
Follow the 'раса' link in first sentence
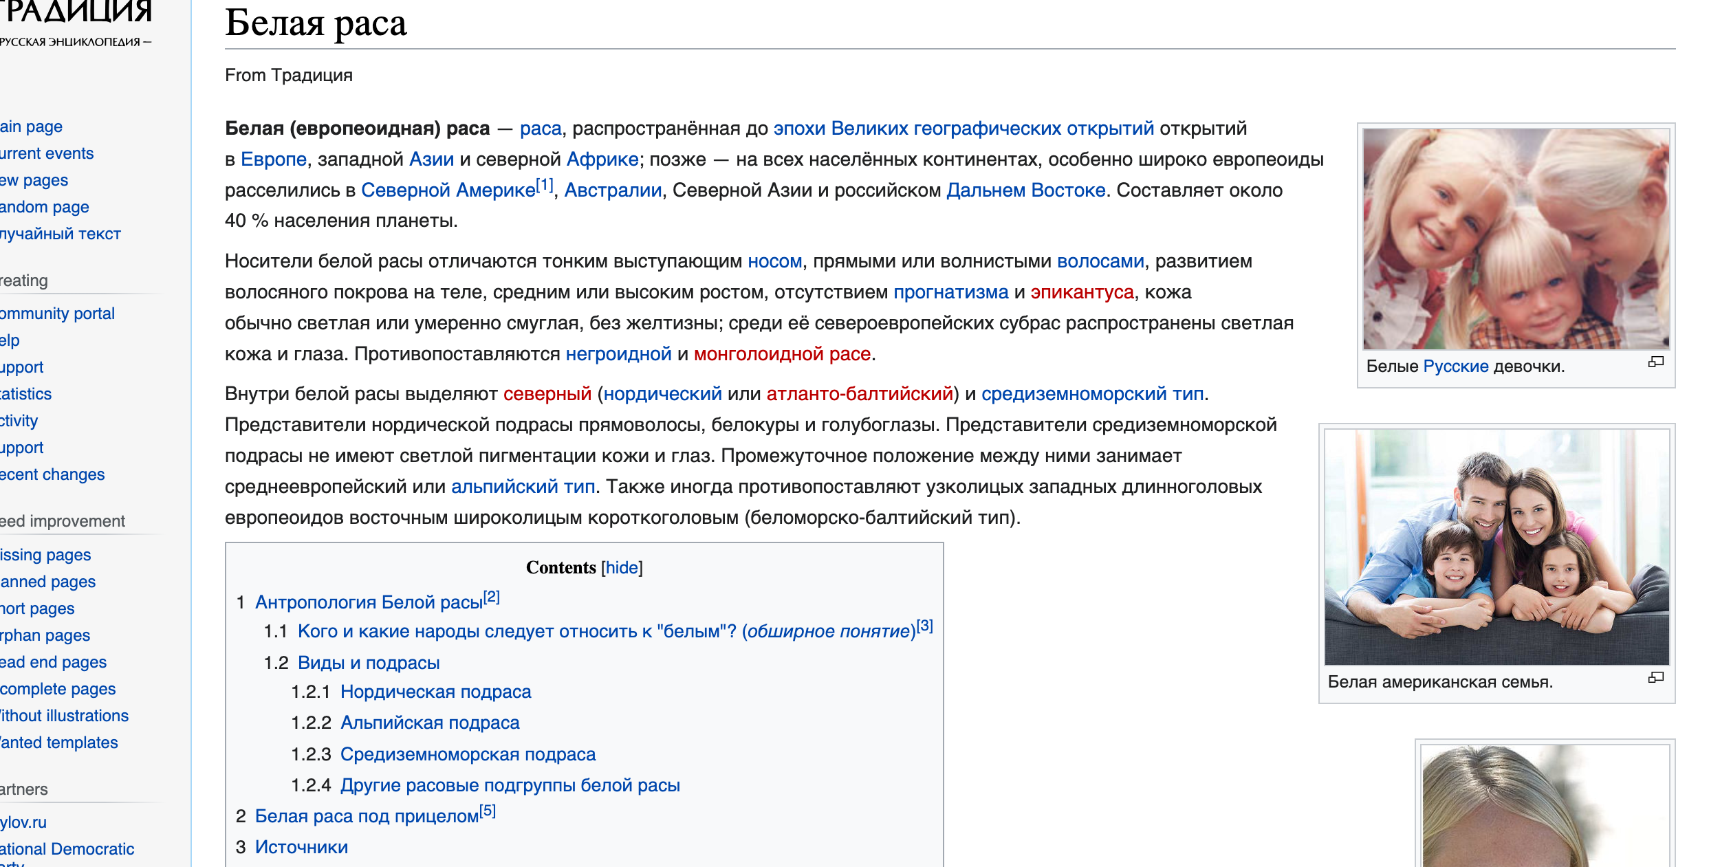point(541,129)
